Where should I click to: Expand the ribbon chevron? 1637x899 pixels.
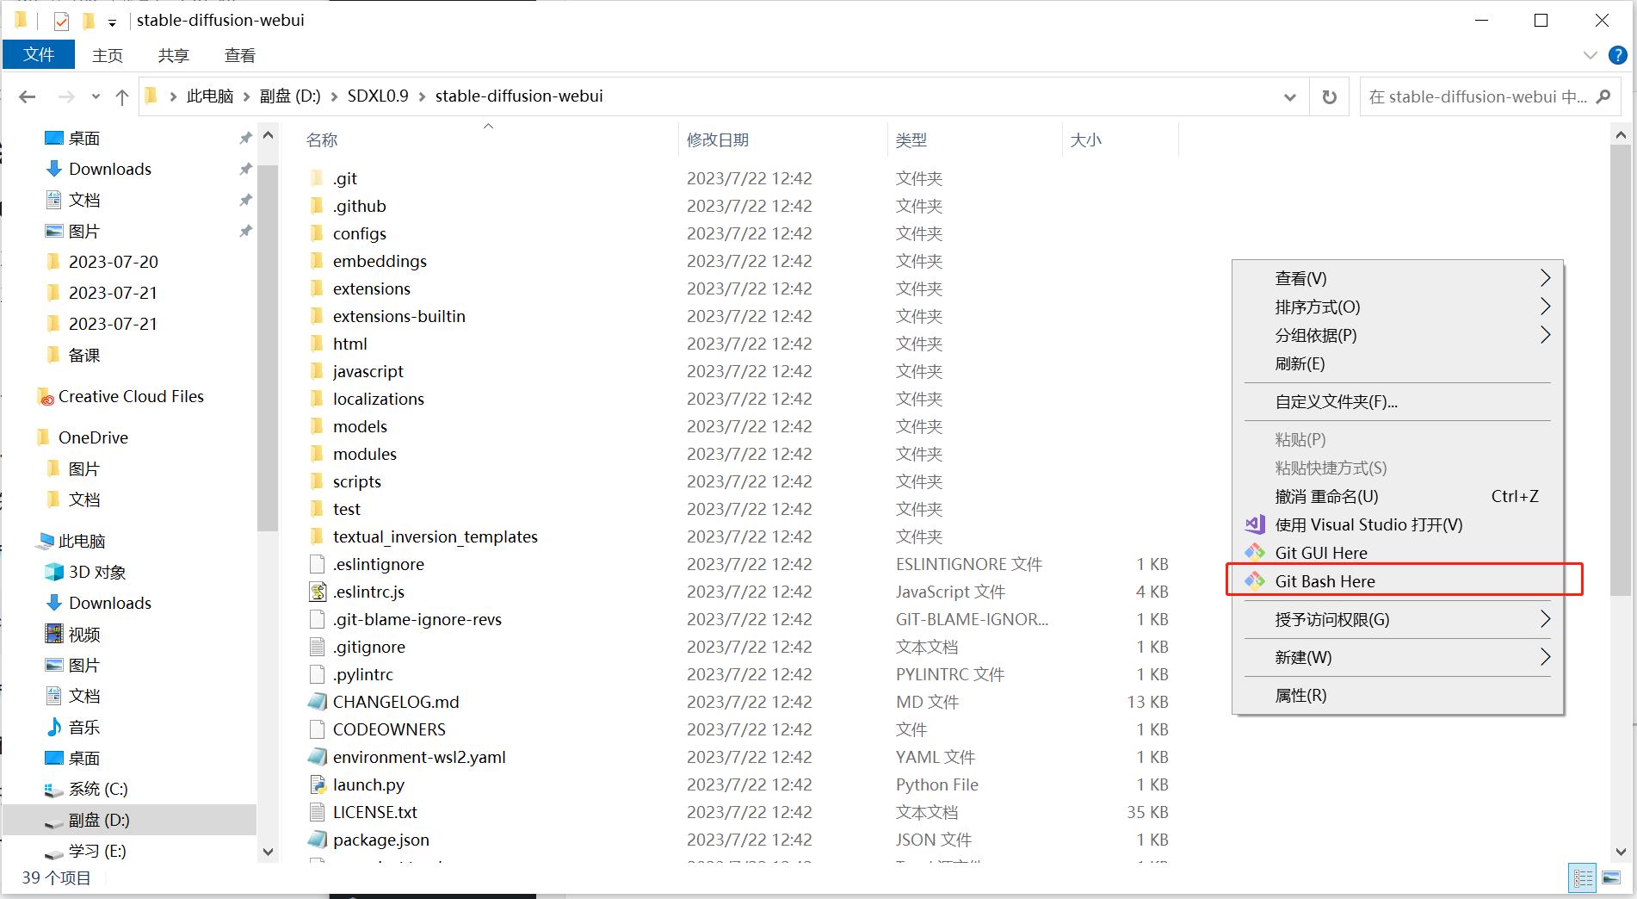coord(1590,55)
